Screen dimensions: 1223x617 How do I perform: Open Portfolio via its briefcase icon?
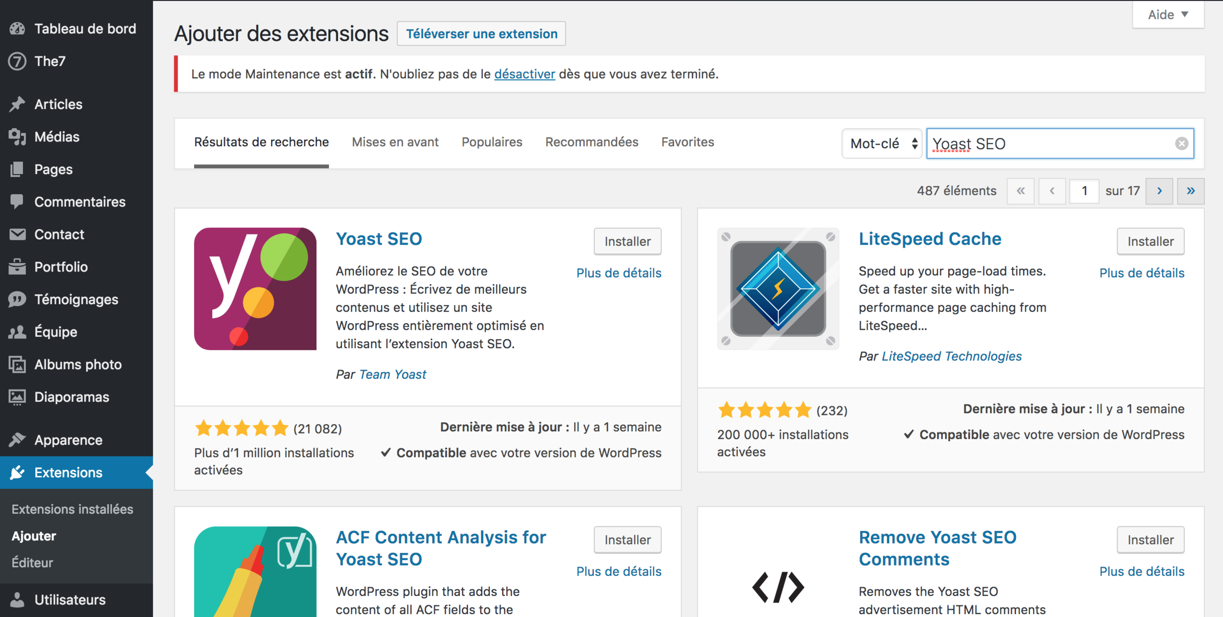(x=17, y=267)
